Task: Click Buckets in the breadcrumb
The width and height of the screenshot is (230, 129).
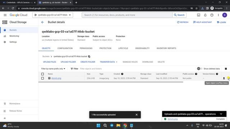Action: [x=46, y=57]
